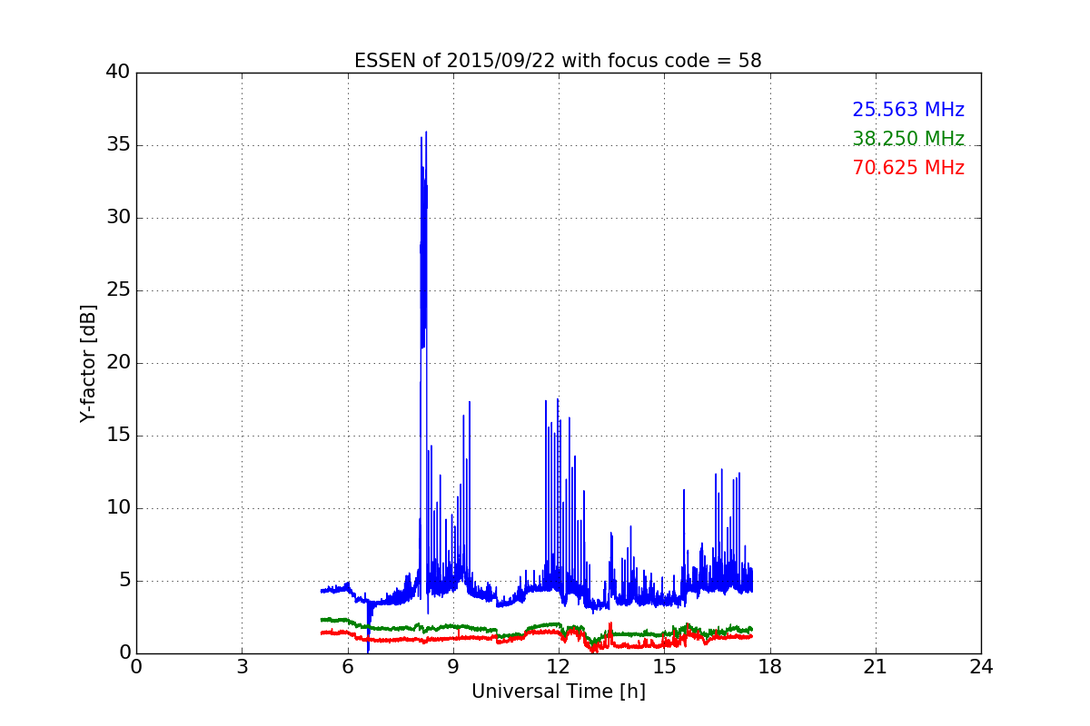Click the y-axis tick label 40
Screen dimensions: 1090x726
(x=118, y=73)
